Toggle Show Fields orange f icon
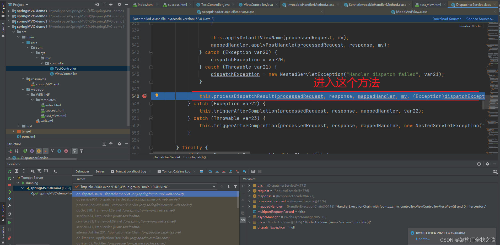This screenshot has width=500, height=245. click(39, 151)
